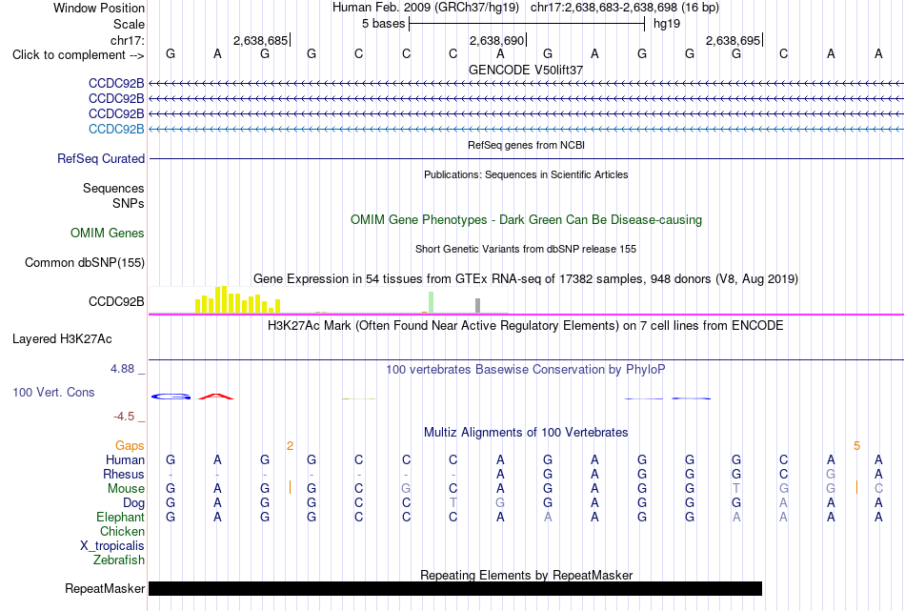Click 'Publications: Sequences in Scientific Articles' title
This screenshot has height=611, width=905.
(526, 174)
